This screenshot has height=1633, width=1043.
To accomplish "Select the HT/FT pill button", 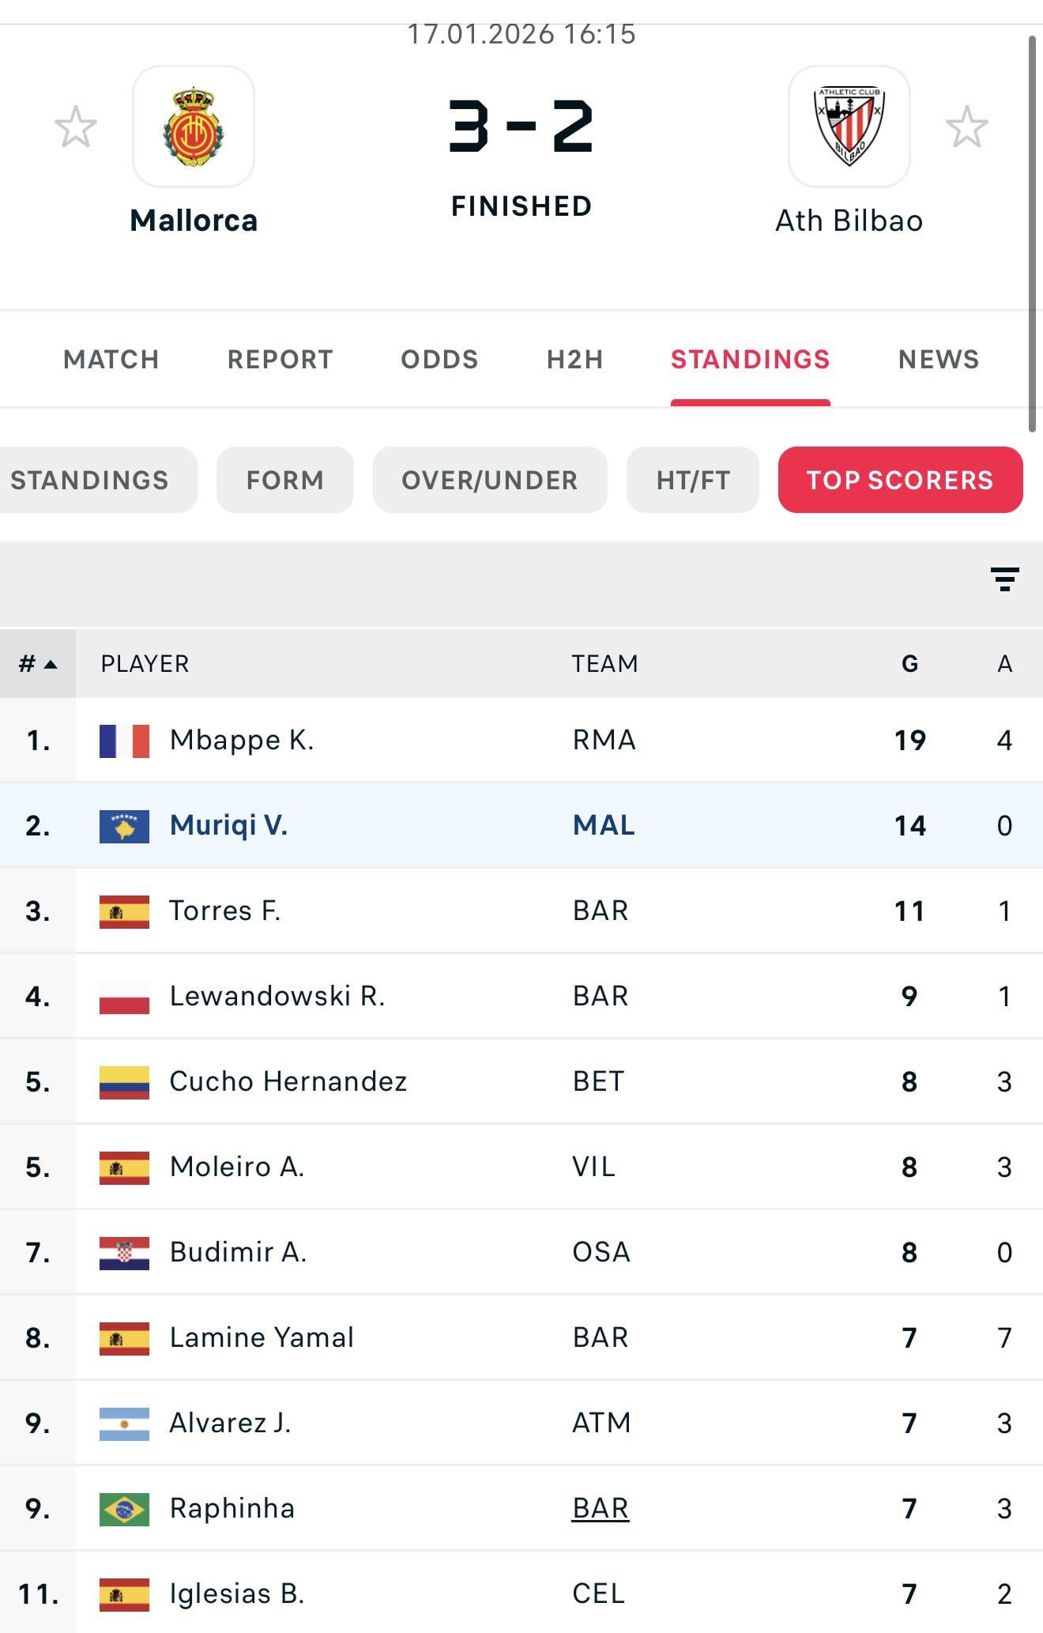I will (693, 480).
